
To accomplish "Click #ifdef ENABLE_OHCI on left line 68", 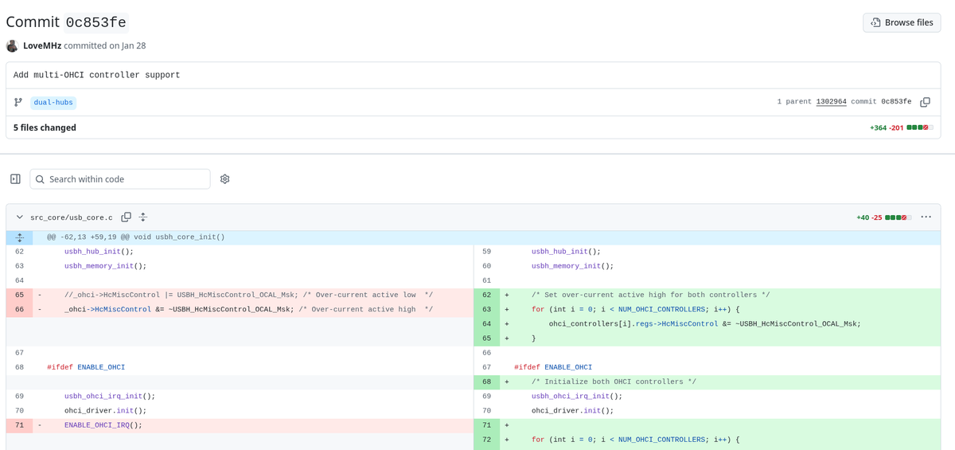I will pyautogui.click(x=86, y=367).
